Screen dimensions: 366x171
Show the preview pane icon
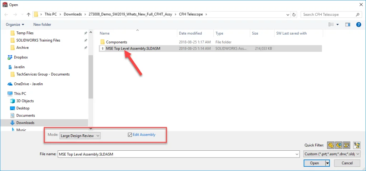click(x=348, y=25)
